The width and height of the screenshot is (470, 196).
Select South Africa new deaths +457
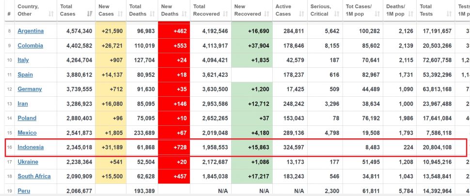point(174,177)
